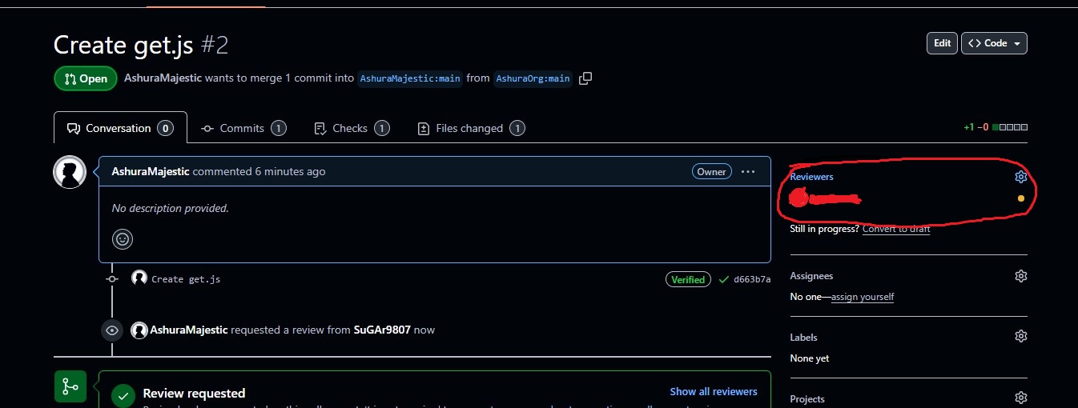
Task: Open the Code dropdown menu
Action: tap(994, 43)
